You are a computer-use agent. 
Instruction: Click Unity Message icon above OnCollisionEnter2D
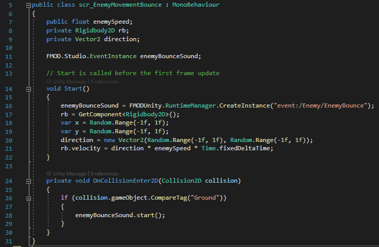49,174
